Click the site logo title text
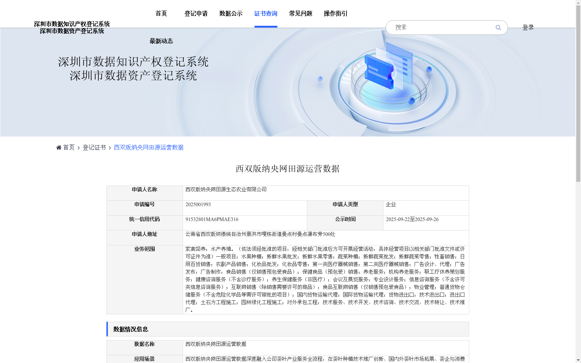Image resolution: width=581 pixels, height=363 pixels. pos(72,28)
